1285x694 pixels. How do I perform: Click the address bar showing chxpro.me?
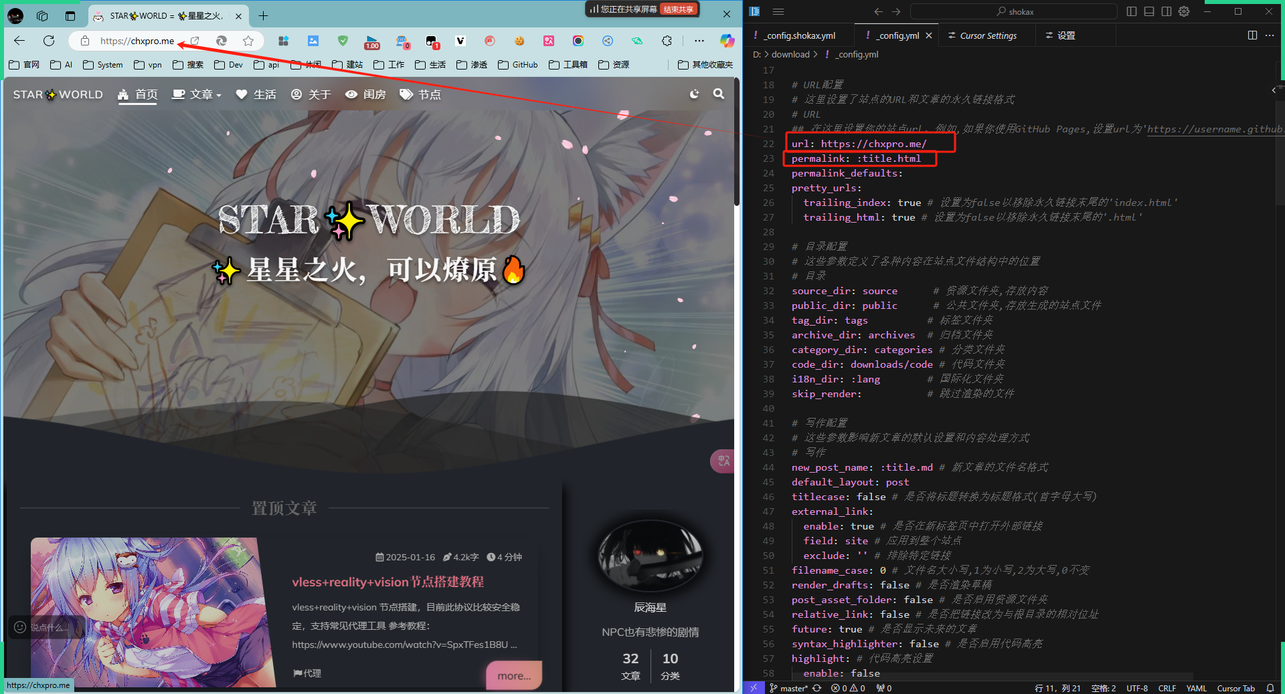click(x=137, y=41)
